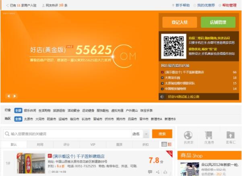Open top popular shop 千子莲新建路店 with 66

pos(184,72)
